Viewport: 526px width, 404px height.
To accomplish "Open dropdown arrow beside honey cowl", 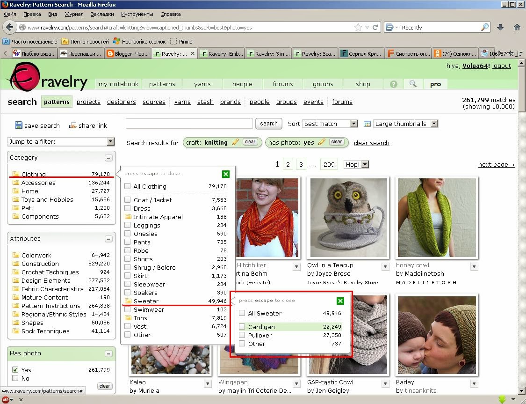I will (474, 267).
